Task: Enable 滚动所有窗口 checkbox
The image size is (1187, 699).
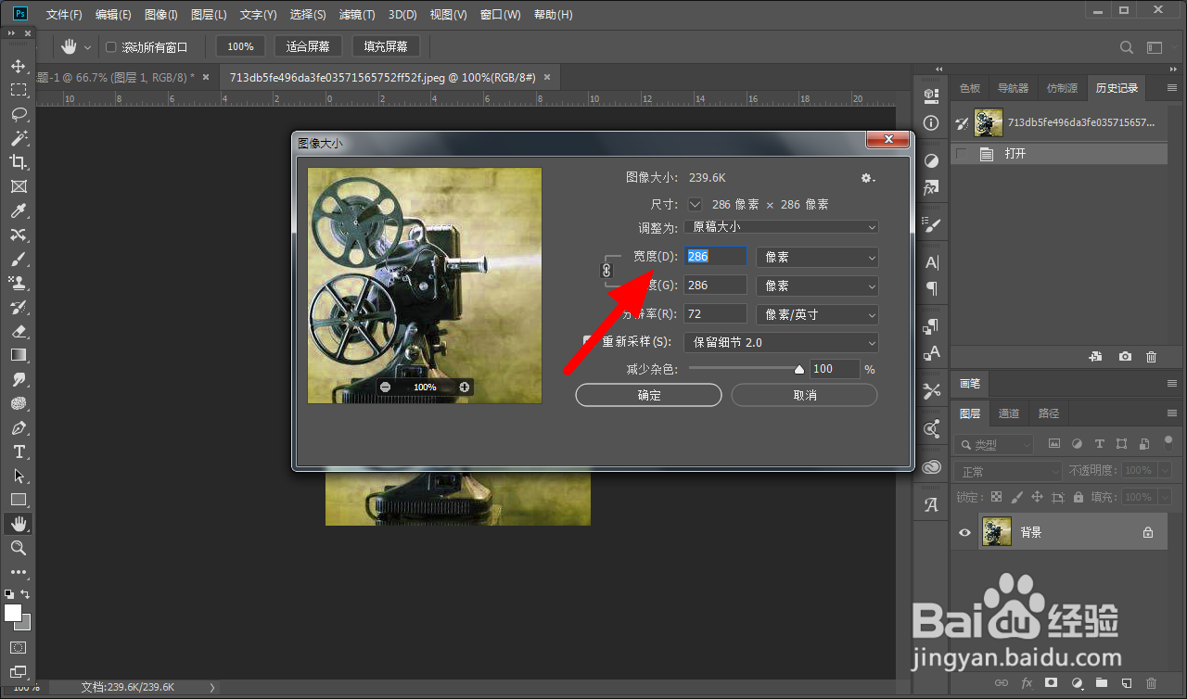Action: click(111, 47)
